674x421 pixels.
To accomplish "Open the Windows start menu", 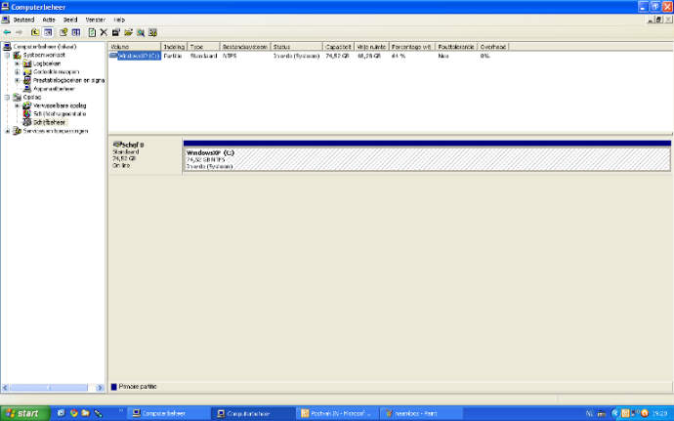I will point(25,413).
